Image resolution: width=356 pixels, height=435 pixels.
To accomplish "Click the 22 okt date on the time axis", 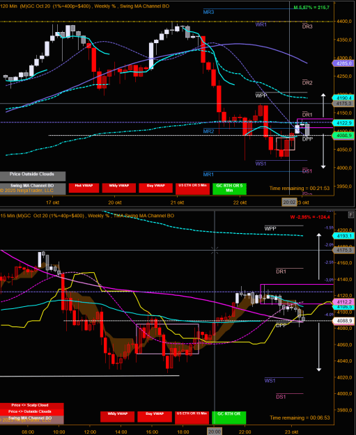I will (x=240, y=203).
